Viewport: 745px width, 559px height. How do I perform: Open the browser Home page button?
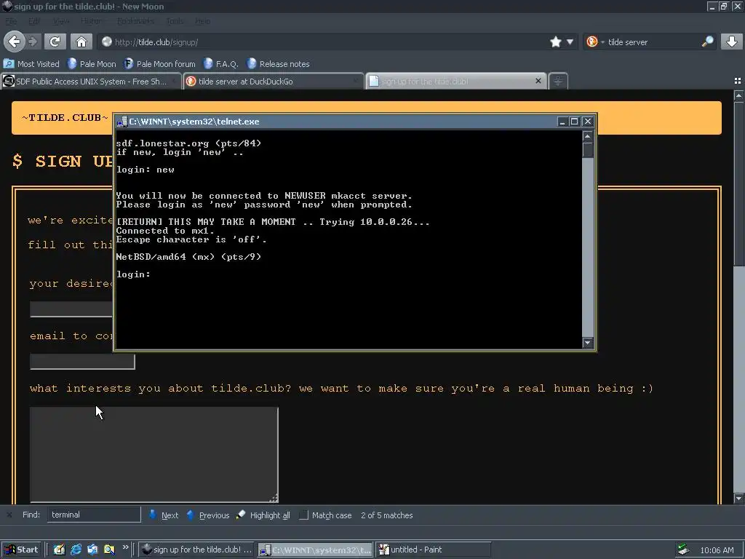[81, 41]
